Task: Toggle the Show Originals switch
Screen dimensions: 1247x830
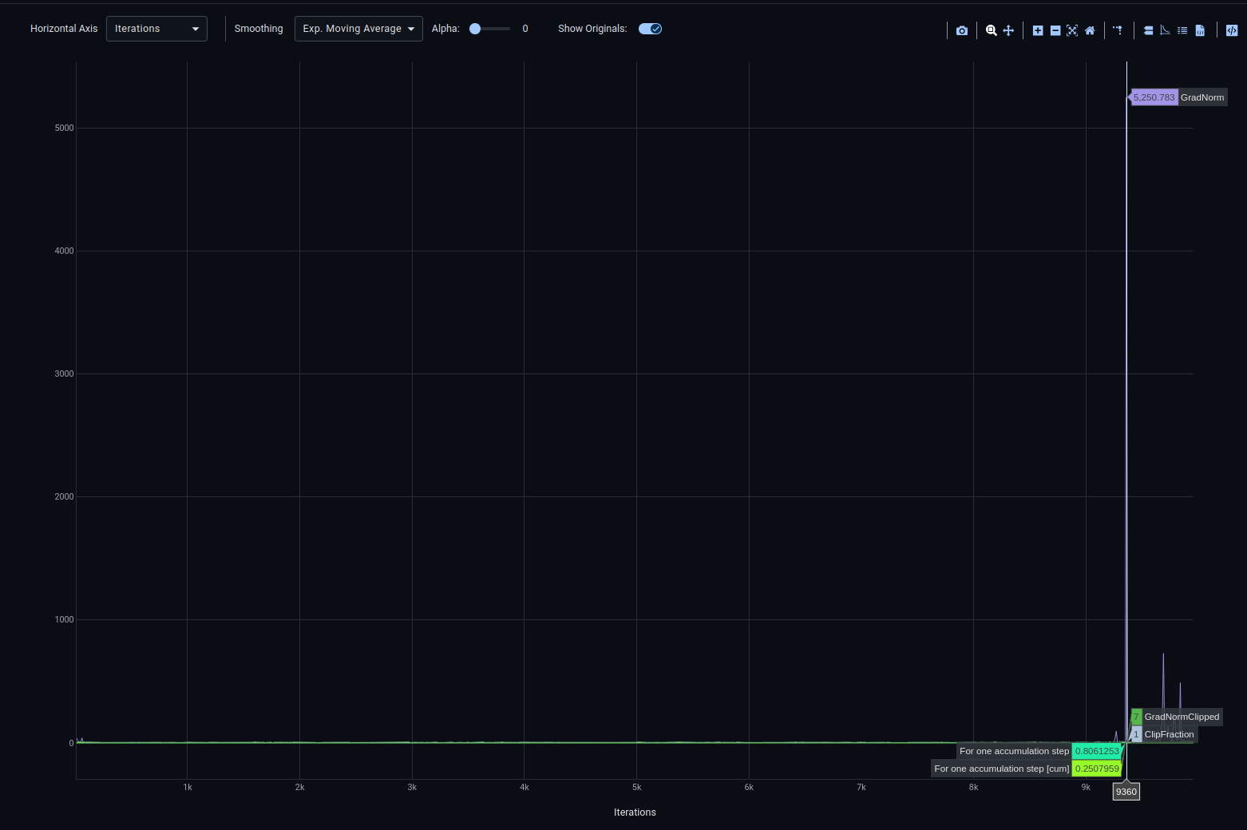Action: pos(650,29)
